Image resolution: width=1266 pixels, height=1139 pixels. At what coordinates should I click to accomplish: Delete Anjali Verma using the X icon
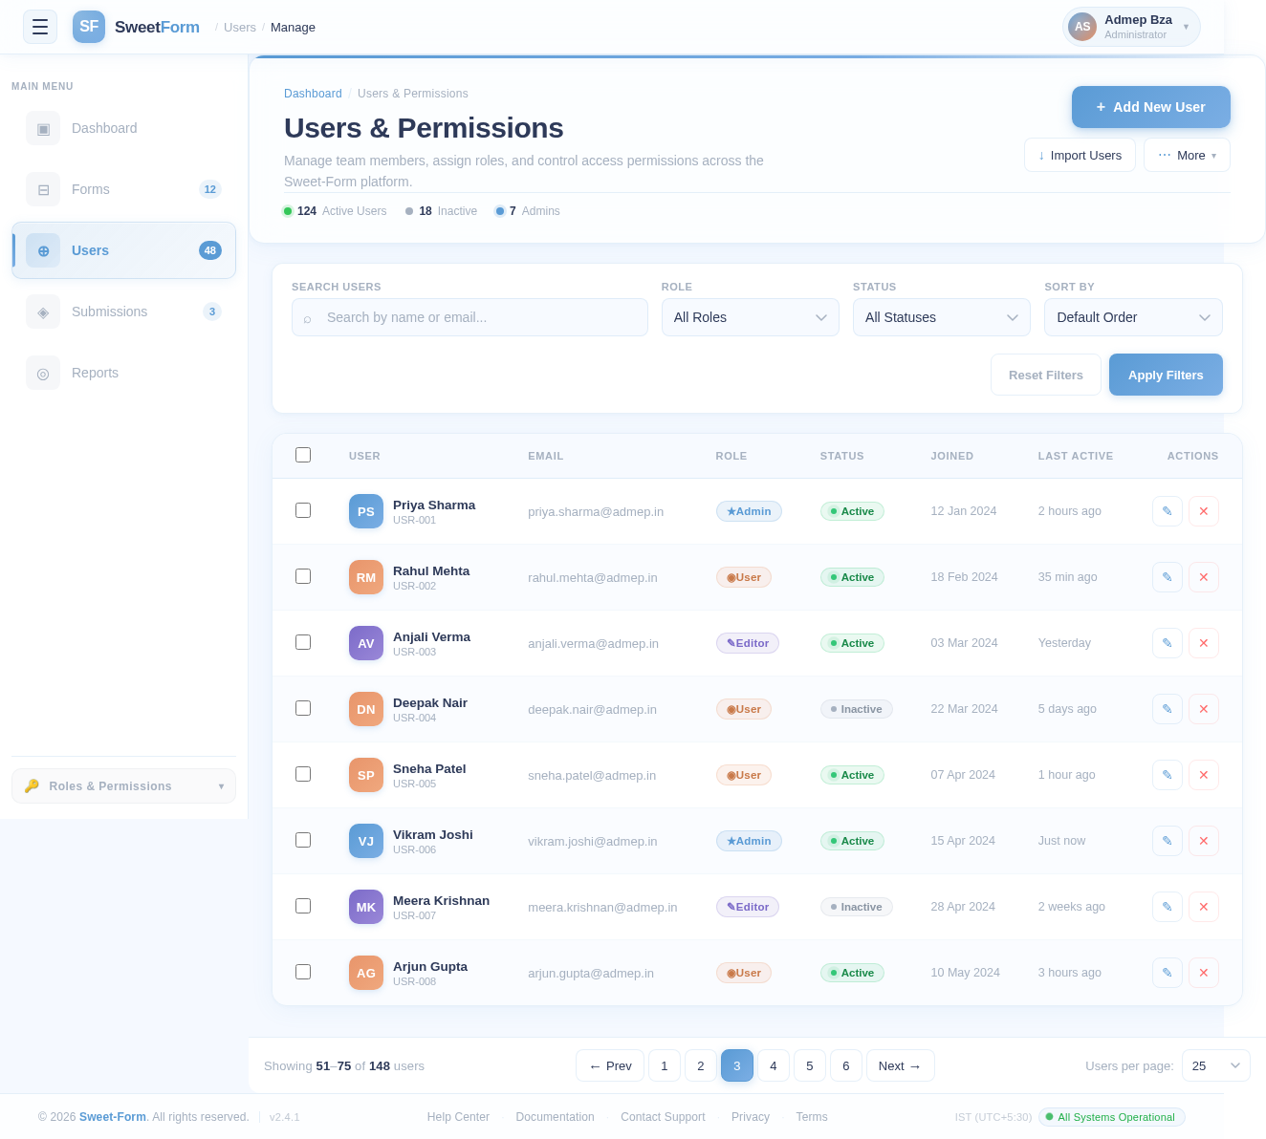[1204, 643]
